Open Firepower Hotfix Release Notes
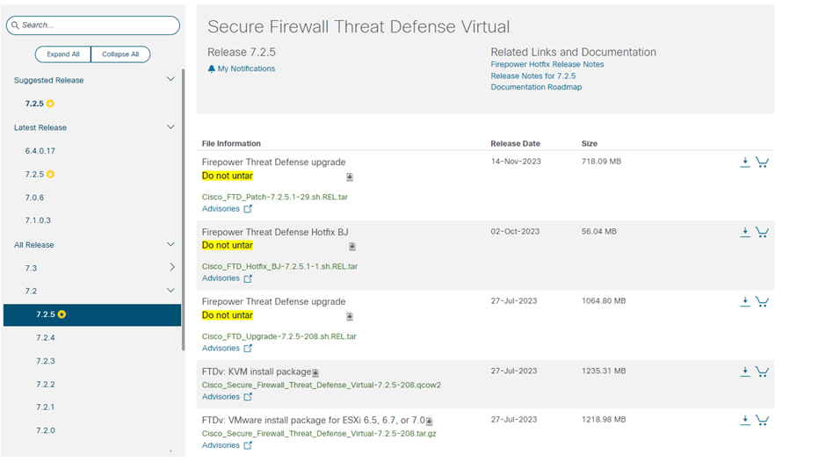Screen dimensions: 826x462 (547, 64)
